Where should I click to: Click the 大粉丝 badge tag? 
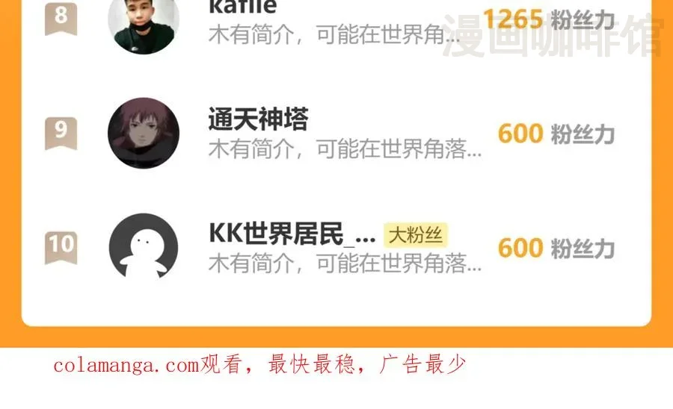click(x=416, y=234)
